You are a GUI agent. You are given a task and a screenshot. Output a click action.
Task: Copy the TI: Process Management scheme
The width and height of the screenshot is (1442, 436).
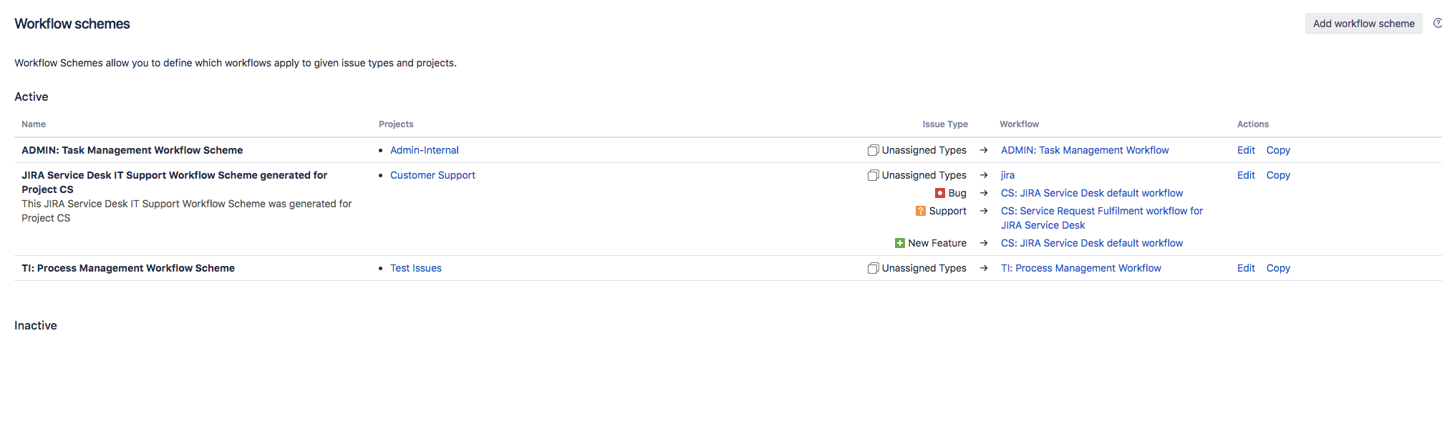(1278, 268)
